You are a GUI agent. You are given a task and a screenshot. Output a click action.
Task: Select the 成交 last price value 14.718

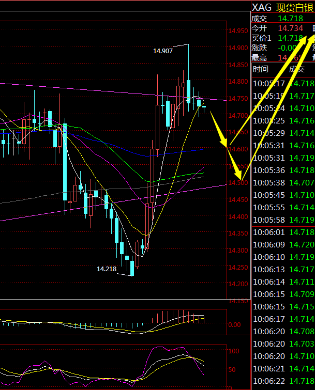tap(290, 19)
